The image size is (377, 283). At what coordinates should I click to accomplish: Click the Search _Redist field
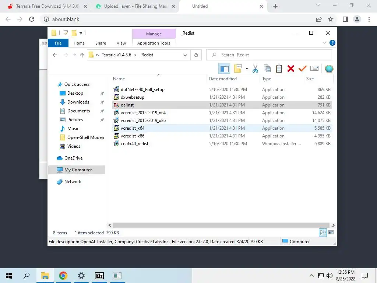pyautogui.click(x=269, y=55)
